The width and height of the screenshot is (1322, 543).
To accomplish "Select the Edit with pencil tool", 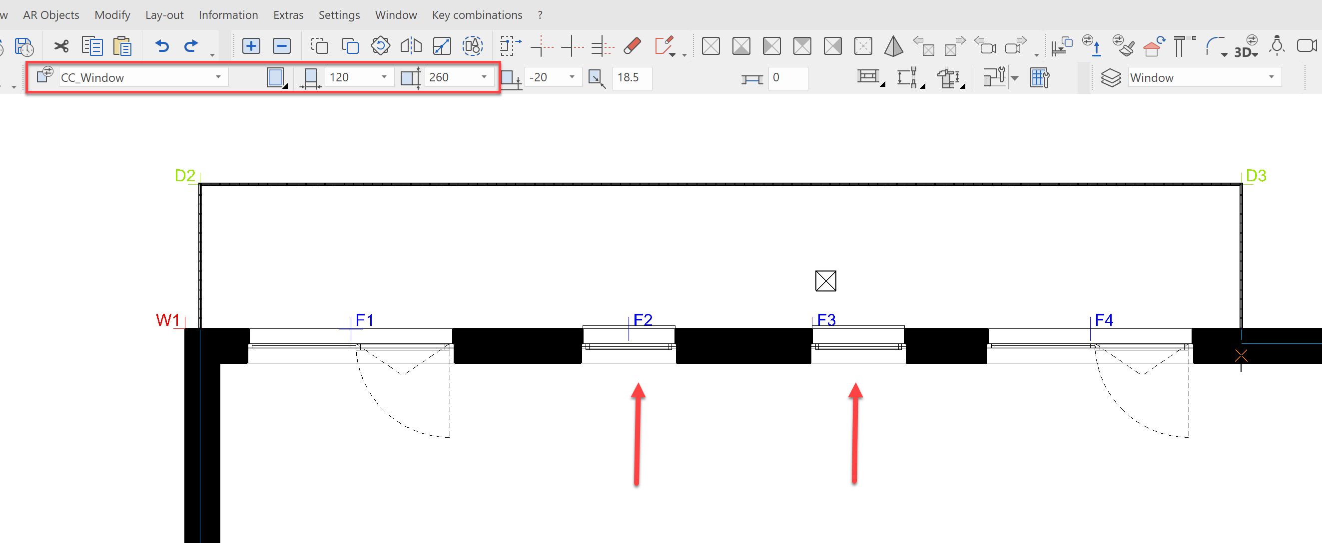I will [664, 45].
